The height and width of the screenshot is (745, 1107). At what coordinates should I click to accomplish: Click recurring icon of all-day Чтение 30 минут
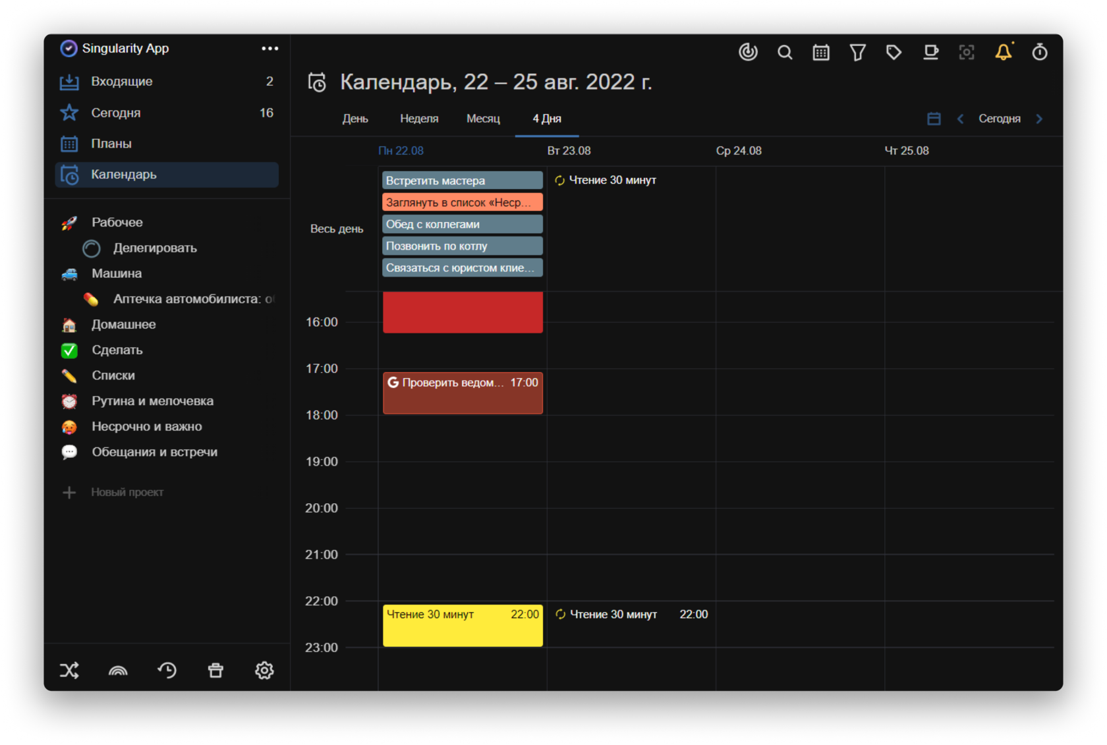[x=559, y=180]
